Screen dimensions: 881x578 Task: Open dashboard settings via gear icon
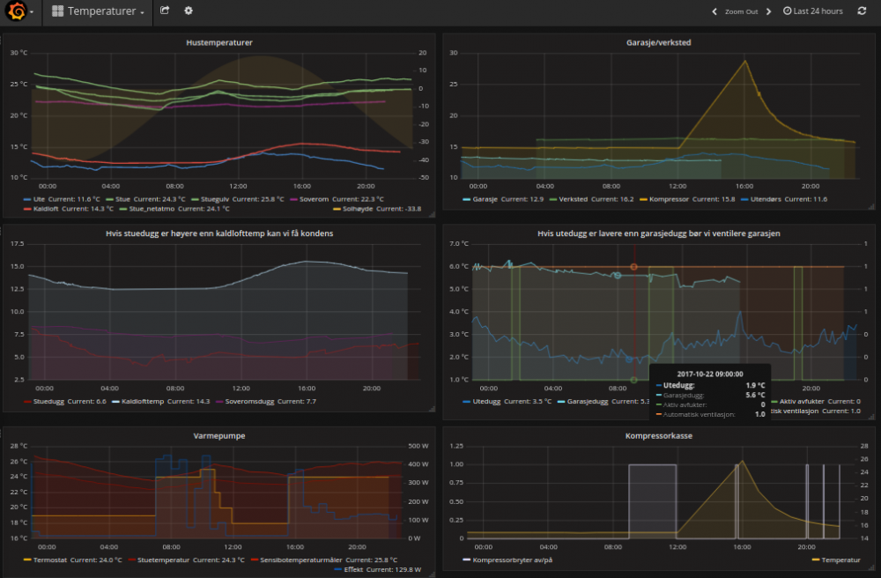tap(188, 11)
